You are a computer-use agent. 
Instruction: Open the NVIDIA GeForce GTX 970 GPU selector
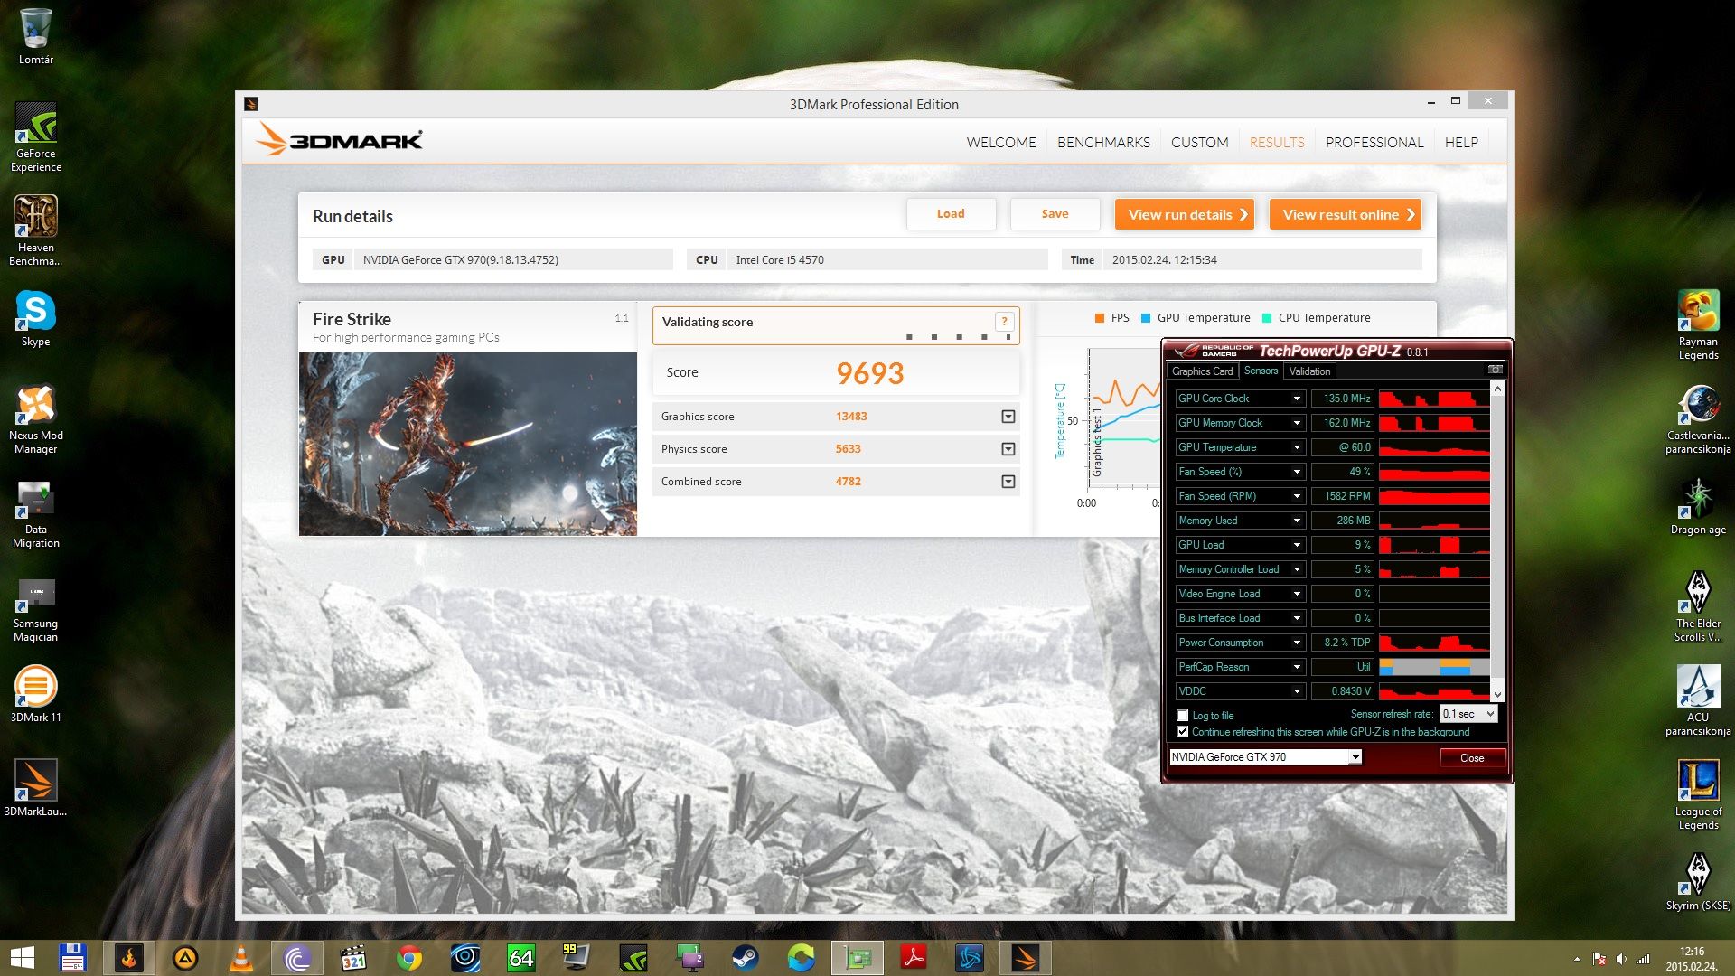point(1265,757)
